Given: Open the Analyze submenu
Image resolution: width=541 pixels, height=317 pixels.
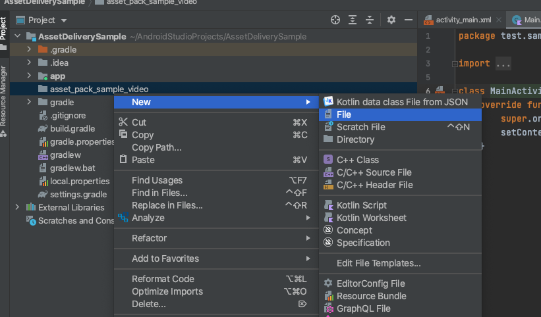Looking at the screenshot, I should point(216,218).
